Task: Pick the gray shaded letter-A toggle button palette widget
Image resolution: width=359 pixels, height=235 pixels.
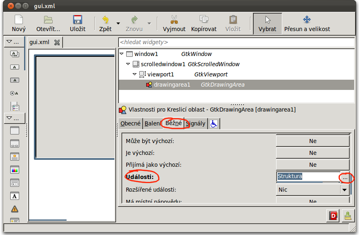Action: click(x=14, y=80)
